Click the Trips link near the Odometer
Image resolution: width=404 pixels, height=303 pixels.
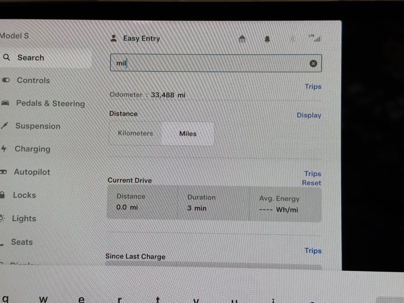(313, 86)
